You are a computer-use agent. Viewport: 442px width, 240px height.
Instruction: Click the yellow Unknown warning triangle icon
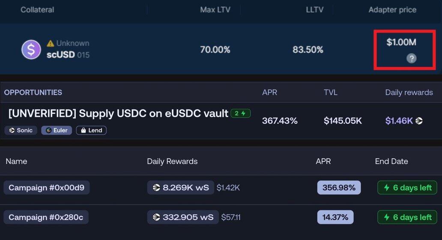[x=51, y=43]
